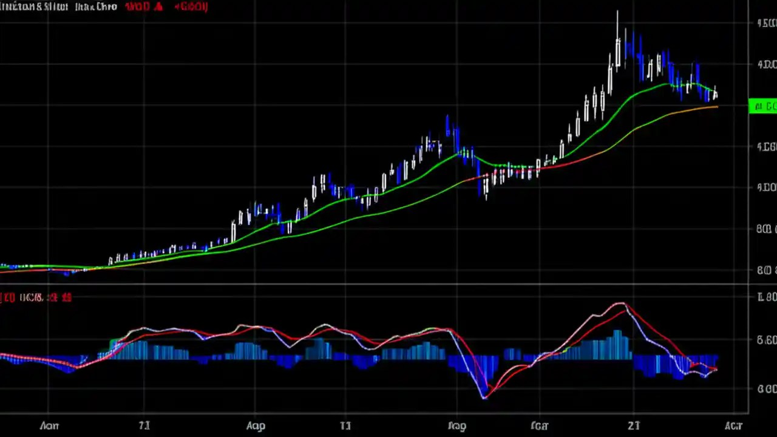Select the Jan label on the time axis
The image size is (777, 437).
point(49,425)
